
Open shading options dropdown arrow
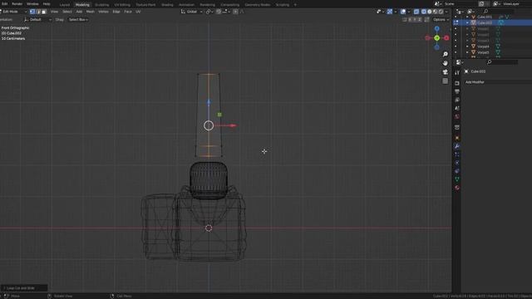pos(446,12)
